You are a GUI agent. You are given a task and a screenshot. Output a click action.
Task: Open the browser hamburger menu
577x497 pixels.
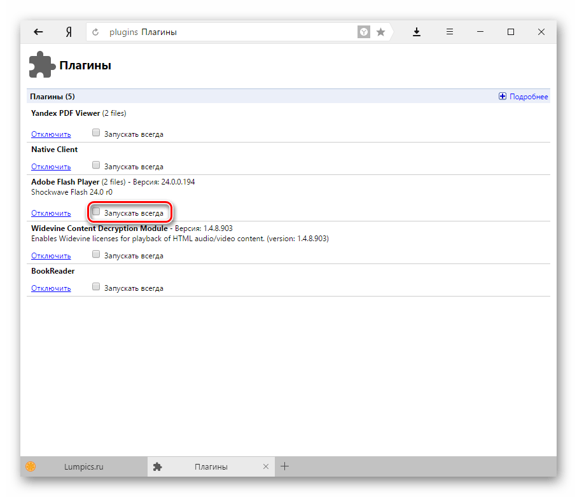[449, 32]
